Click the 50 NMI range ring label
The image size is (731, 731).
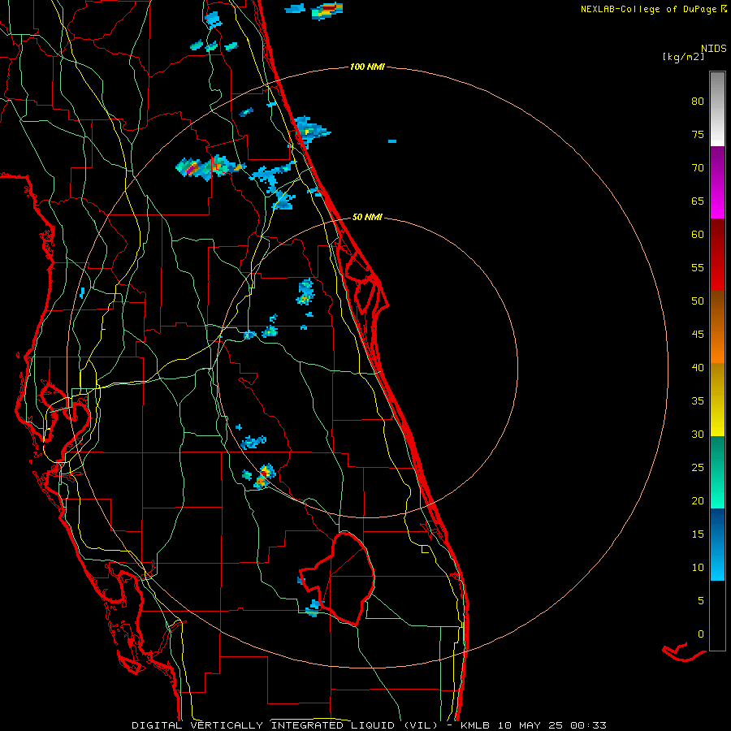pos(367,217)
